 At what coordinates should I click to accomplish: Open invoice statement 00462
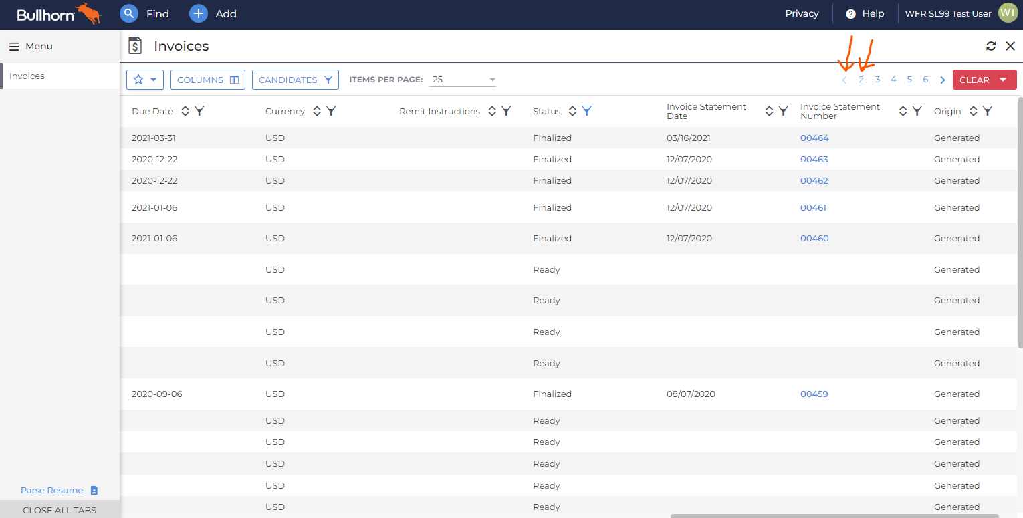coord(814,181)
